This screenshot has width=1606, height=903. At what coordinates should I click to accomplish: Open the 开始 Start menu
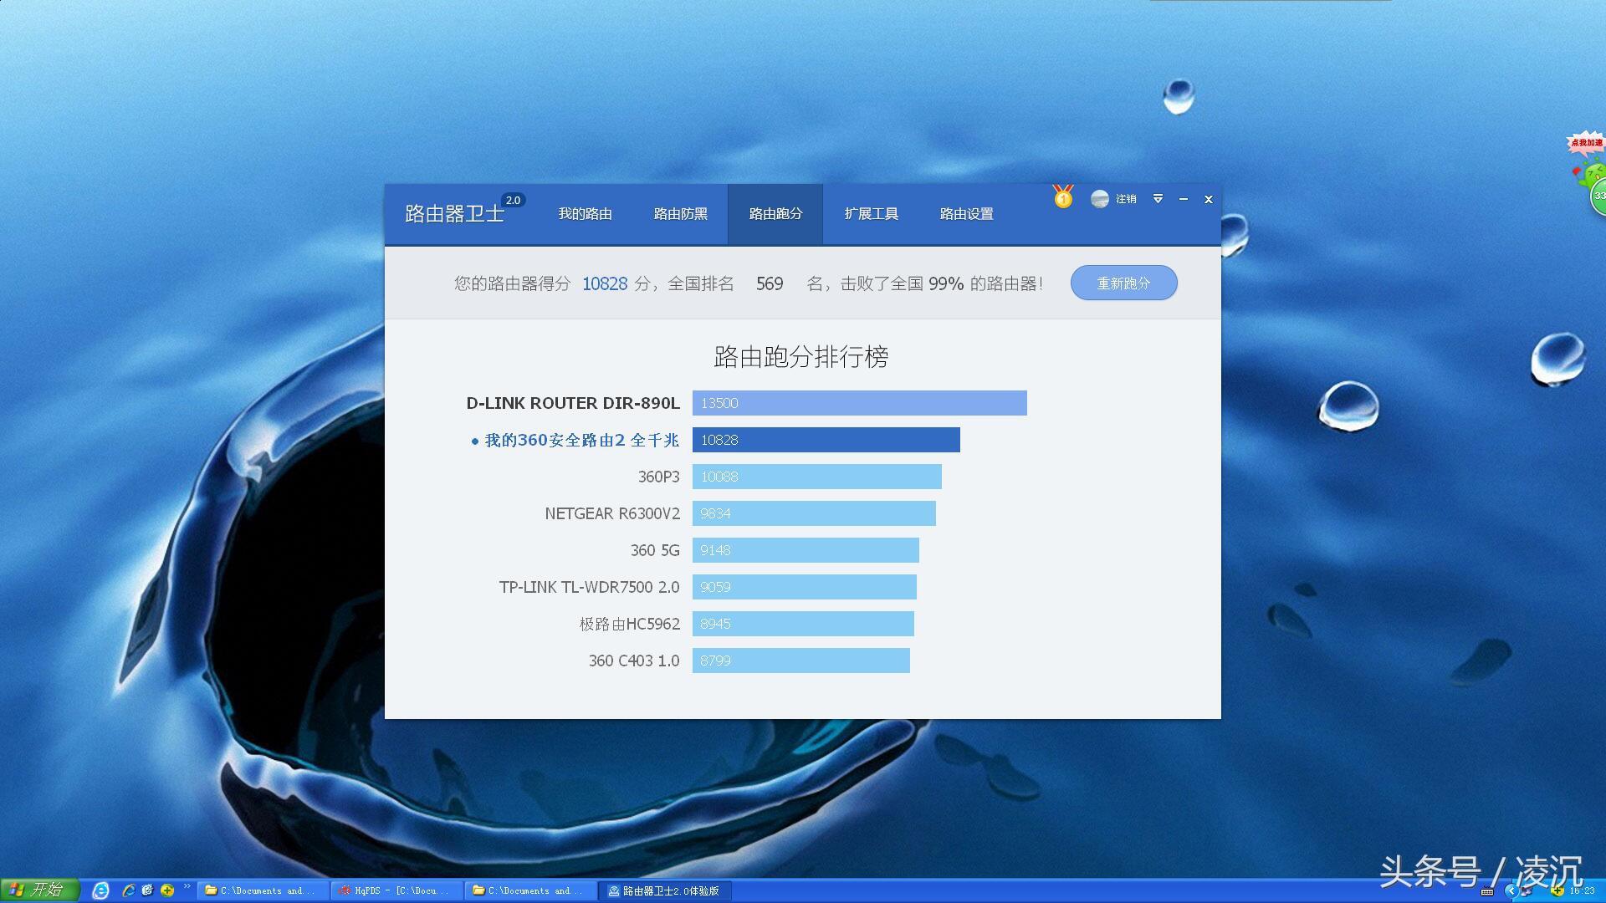coord(39,890)
